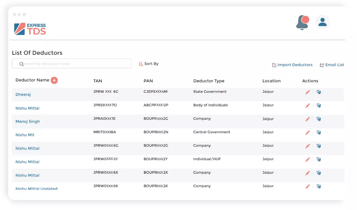Open notifications via the bell icon

302,22
